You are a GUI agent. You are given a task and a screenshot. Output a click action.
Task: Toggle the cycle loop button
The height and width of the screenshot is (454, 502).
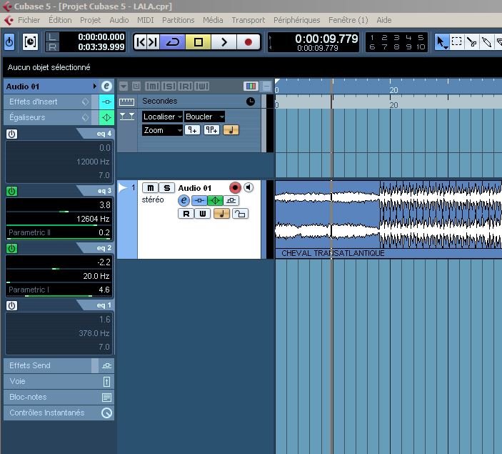(172, 42)
